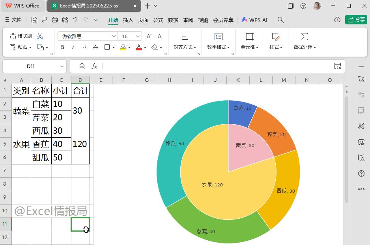This screenshot has height=245, width=370.
Task: Select cell containing 香蕉
Action: pos(41,144)
